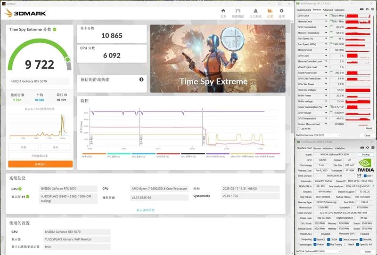The height and width of the screenshot is (255, 377).
Task: Switch to Validation tab in upper GPU-Z window
Action: coord(339,10)
